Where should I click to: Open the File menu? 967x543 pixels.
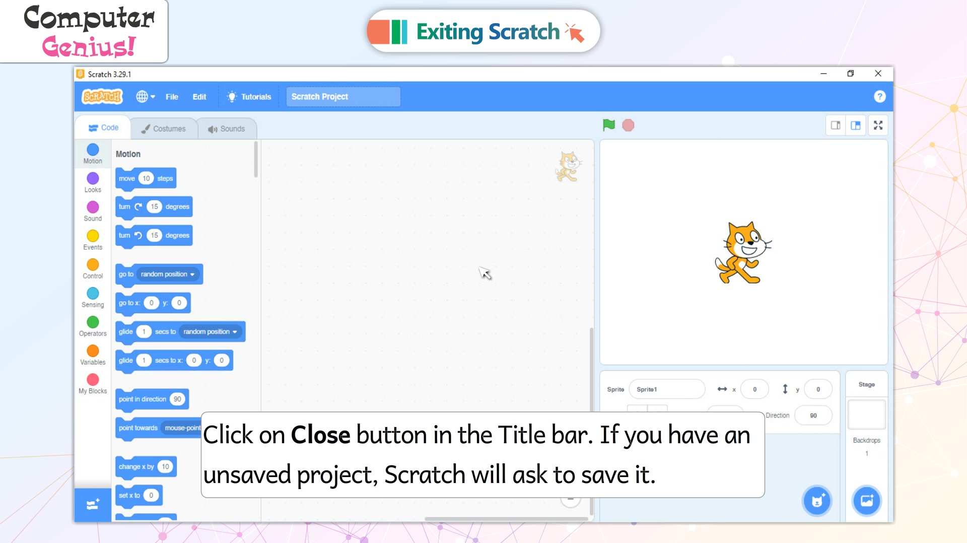[172, 97]
